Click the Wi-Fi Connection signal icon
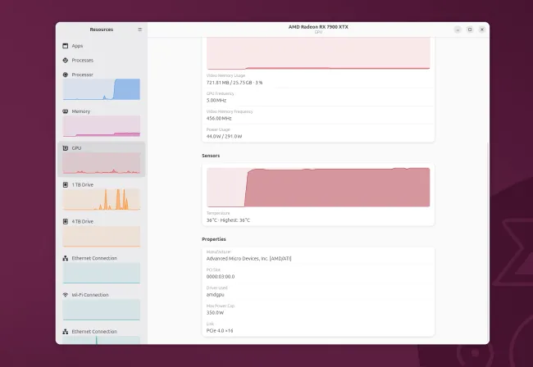The height and width of the screenshot is (367, 533). tap(66, 295)
